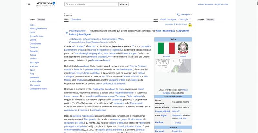Focus the Cerca in Wikipedia search field
The width and height of the screenshot is (258, 133).
click(x=92, y=4)
